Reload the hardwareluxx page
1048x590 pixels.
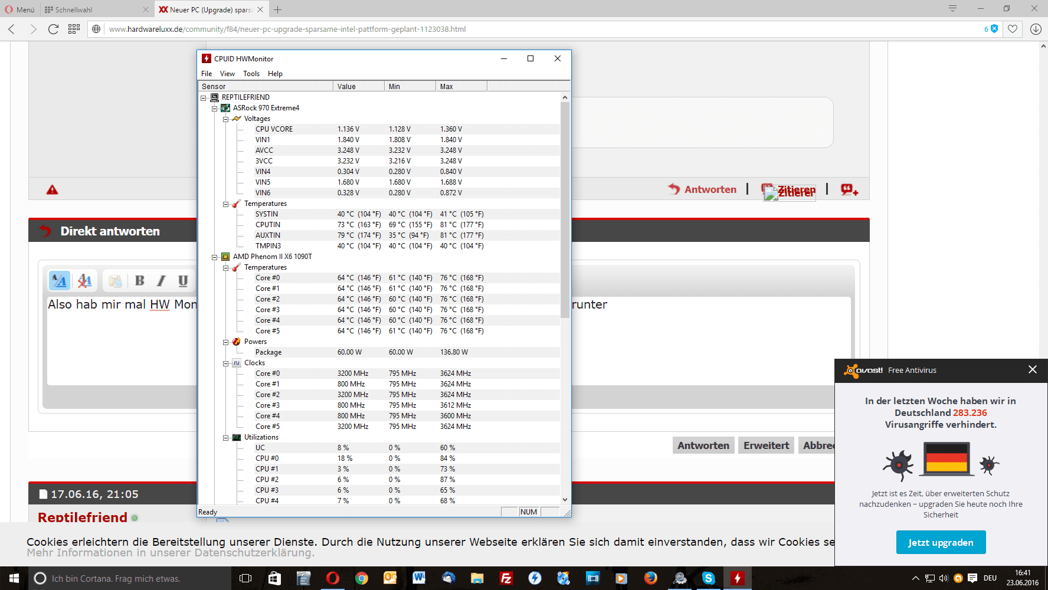click(x=53, y=29)
